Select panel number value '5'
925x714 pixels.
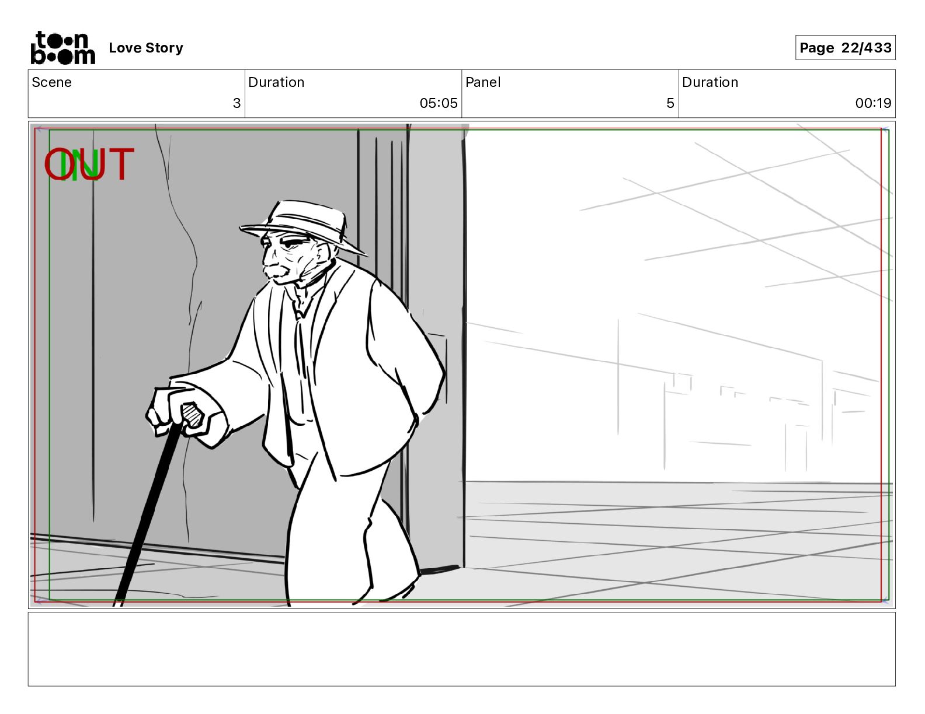pyautogui.click(x=670, y=103)
